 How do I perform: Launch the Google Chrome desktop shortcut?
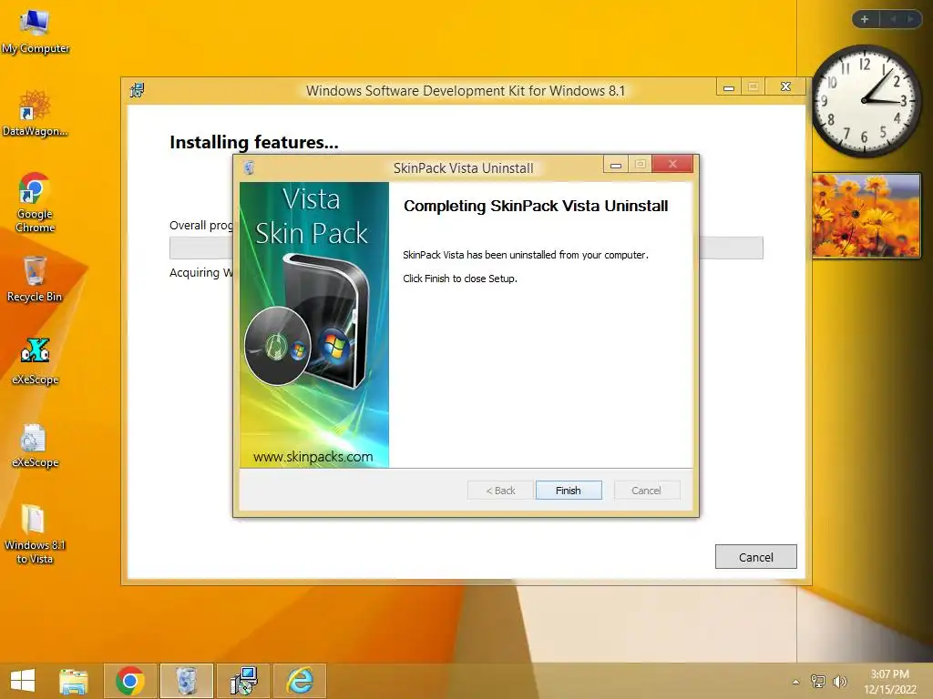coord(36,202)
